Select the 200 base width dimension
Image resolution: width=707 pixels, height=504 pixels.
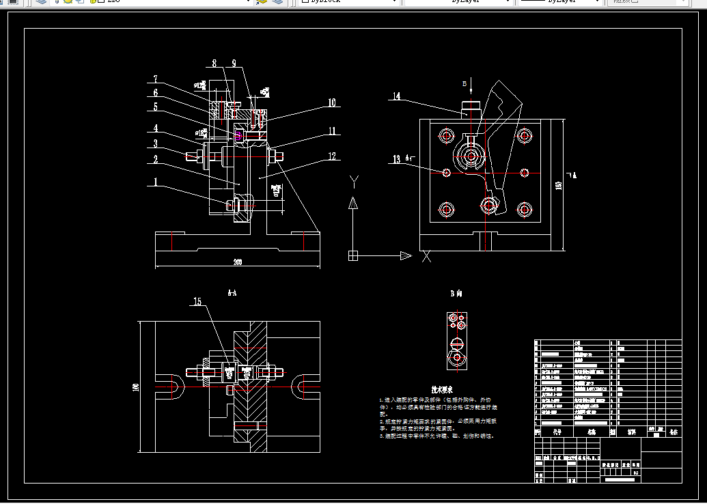click(x=238, y=262)
